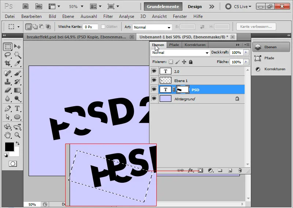Image resolution: width=293 pixels, height=208 pixels.
Task: Select the Eraser tool
Action: click(x=8, y=90)
